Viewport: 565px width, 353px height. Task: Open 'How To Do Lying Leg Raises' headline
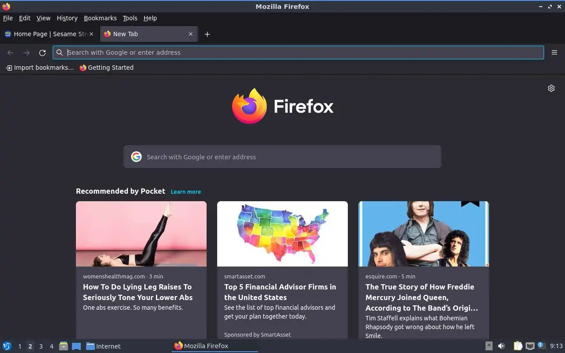[138, 292]
